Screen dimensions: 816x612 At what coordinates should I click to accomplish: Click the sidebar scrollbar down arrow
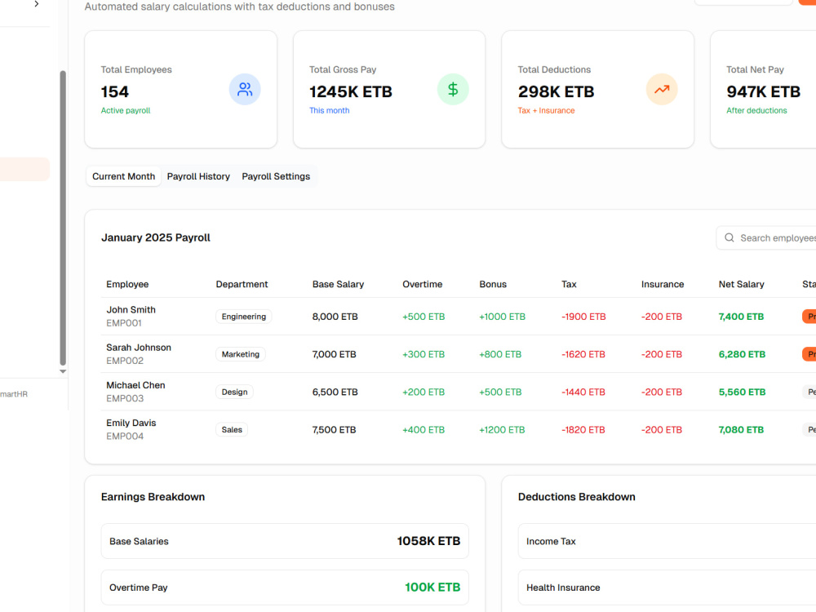[x=63, y=371]
